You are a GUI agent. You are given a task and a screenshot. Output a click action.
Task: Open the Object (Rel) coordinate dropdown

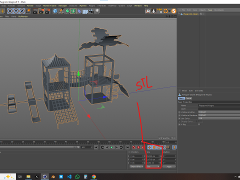click(x=136, y=166)
